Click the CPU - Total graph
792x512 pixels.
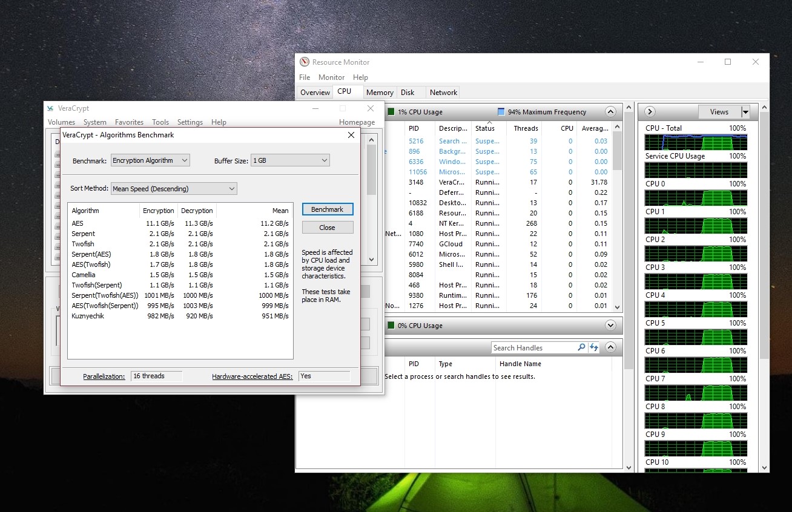696,142
